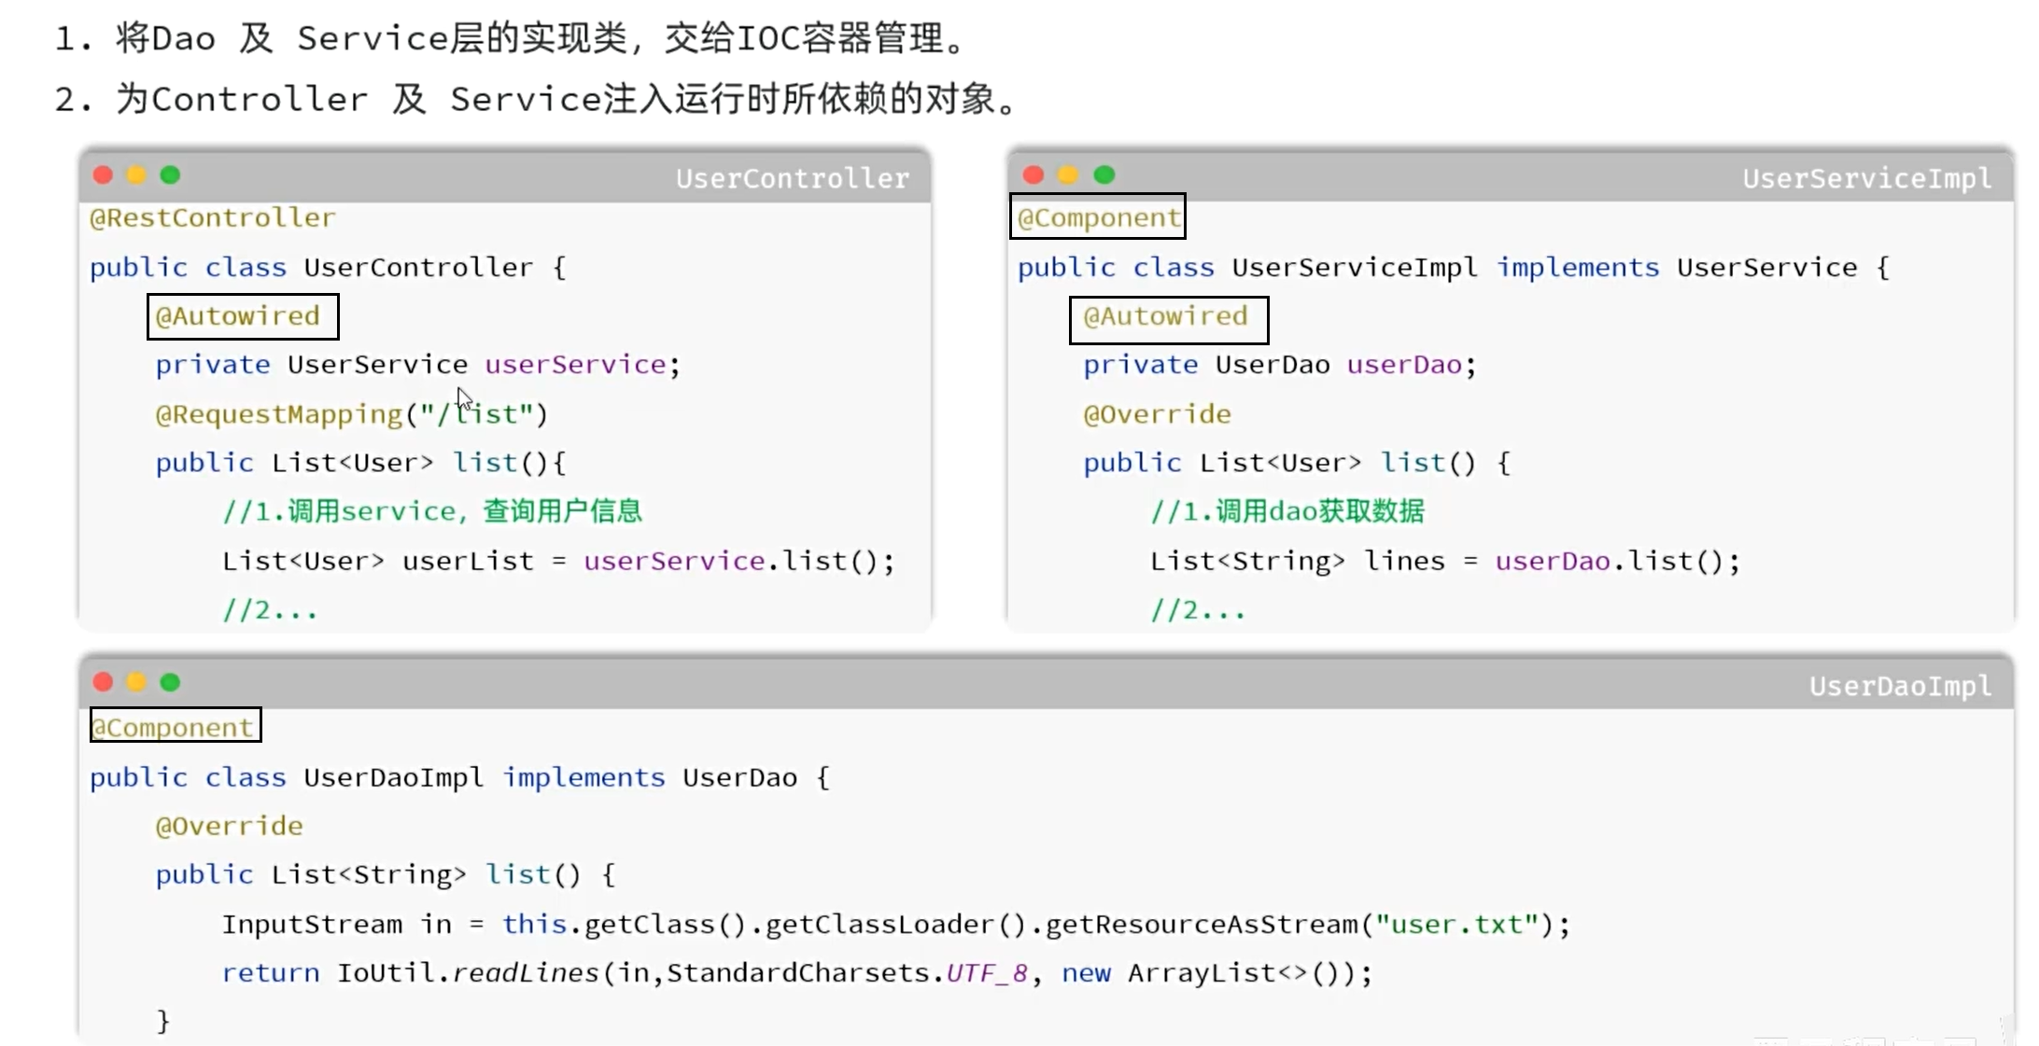
Task: Click green dot in UserServiceImpl window
Action: tap(1104, 175)
